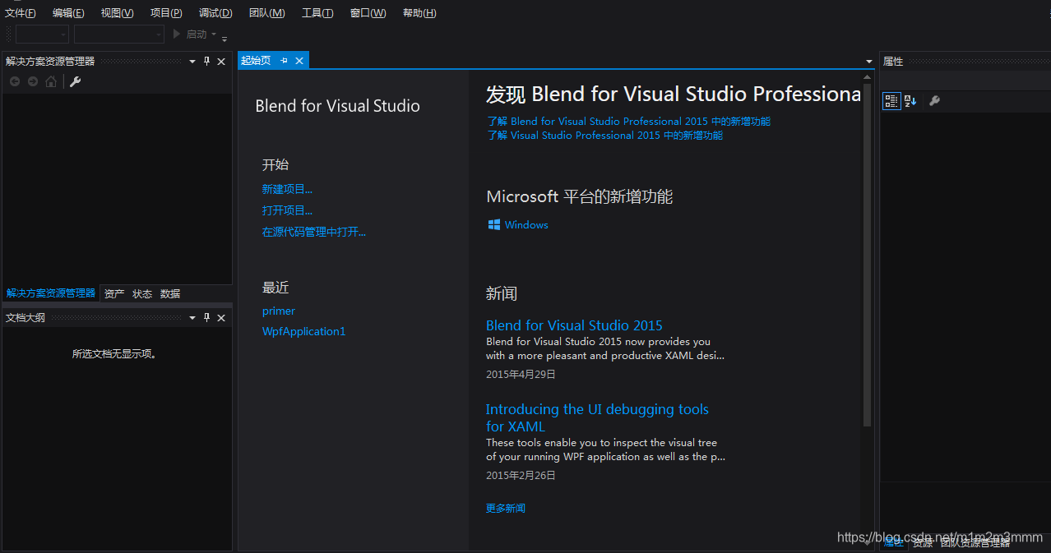Open the document tab list dropdown

869,62
